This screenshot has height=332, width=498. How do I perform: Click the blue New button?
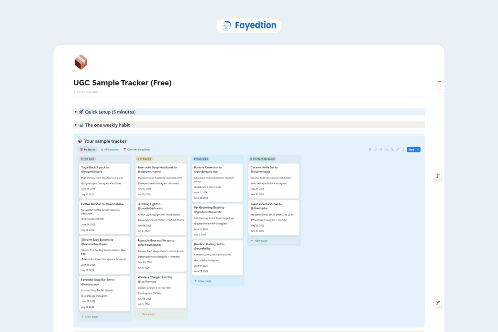click(411, 149)
